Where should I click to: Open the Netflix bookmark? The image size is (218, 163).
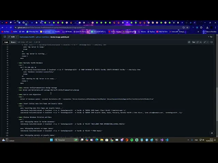point(14,32)
